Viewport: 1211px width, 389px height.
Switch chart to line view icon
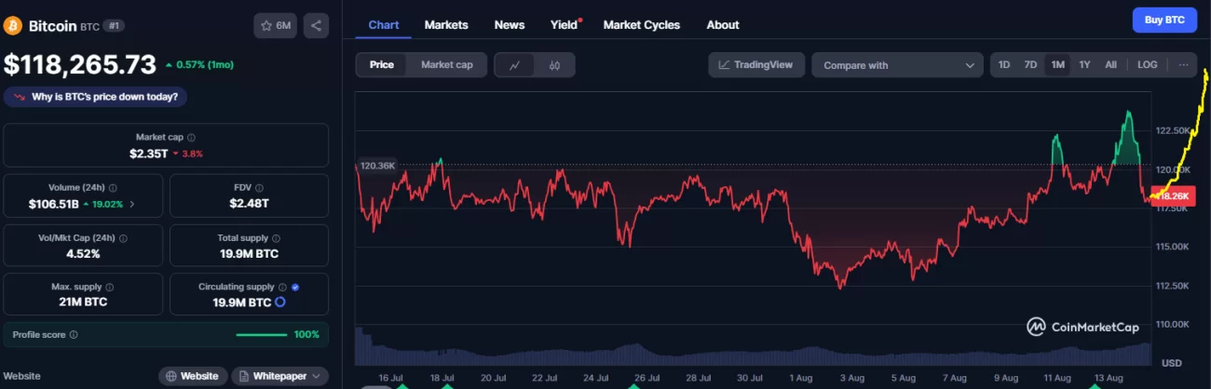click(515, 65)
